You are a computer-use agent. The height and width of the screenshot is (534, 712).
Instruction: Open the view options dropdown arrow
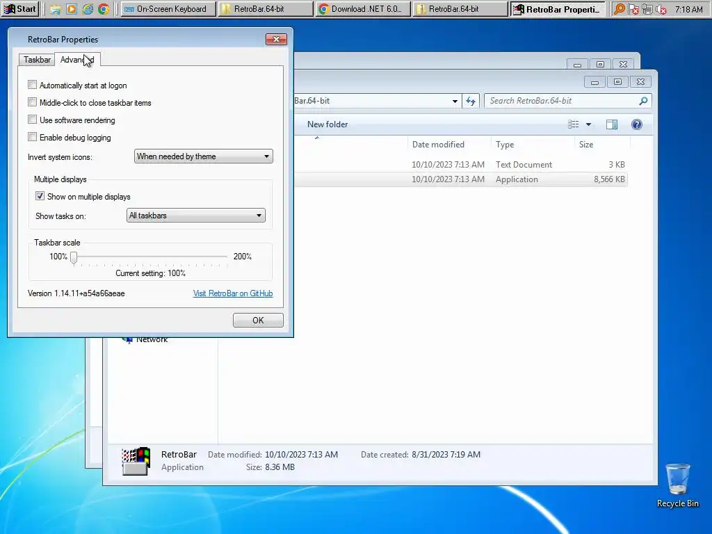(588, 124)
